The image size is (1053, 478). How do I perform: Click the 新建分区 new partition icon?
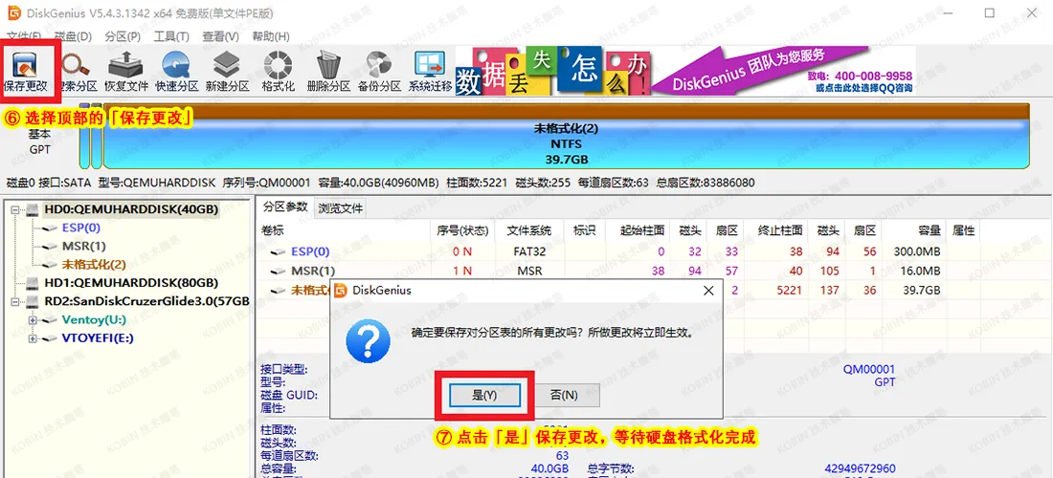point(228,72)
